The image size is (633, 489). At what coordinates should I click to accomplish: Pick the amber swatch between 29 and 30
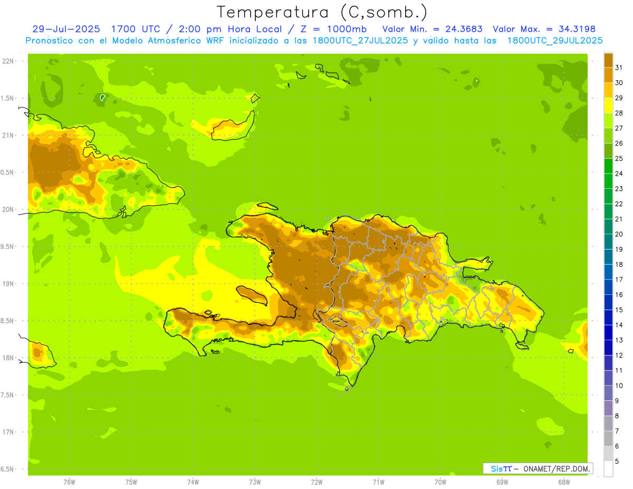click(x=608, y=91)
